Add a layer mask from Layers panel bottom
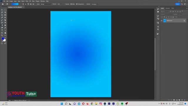 point(174,100)
